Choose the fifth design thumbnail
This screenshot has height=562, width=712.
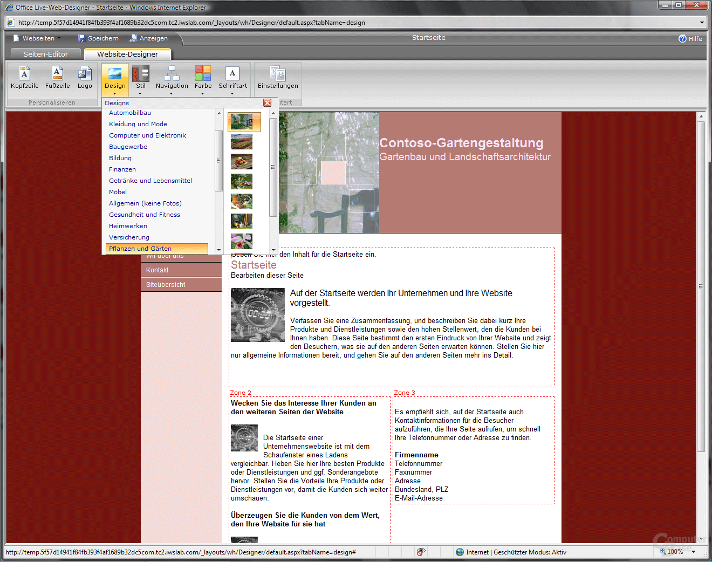(x=242, y=202)
